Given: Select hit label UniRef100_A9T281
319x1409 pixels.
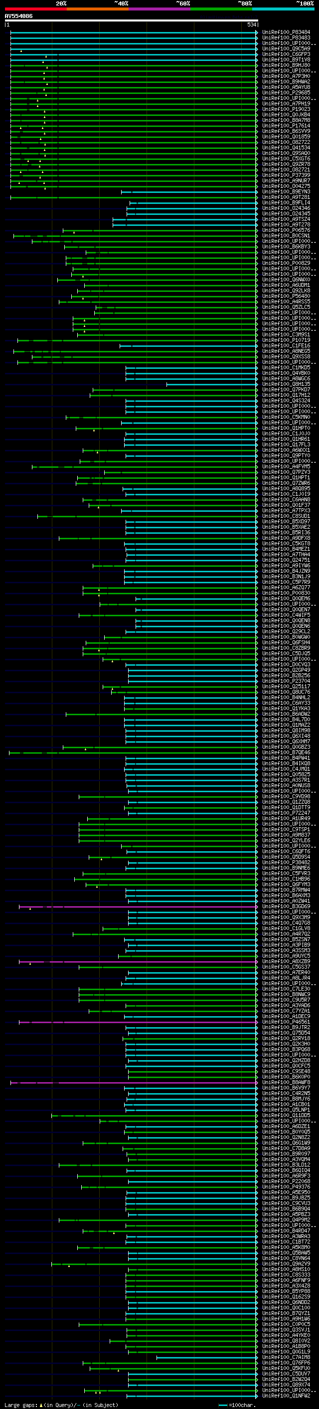Looking at the screenshot, I should [286, 197].
